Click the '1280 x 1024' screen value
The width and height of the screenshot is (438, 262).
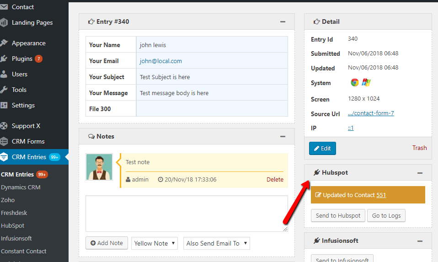point(363,99)
